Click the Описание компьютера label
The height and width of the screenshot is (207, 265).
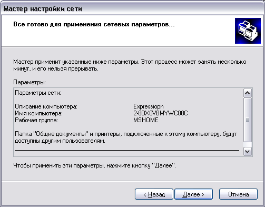[x=46, y=106]
